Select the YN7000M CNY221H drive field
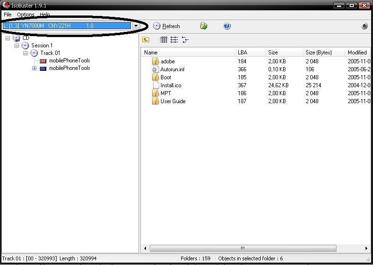The height and width of the screenshot is (265, 373). tap(67, 26)
